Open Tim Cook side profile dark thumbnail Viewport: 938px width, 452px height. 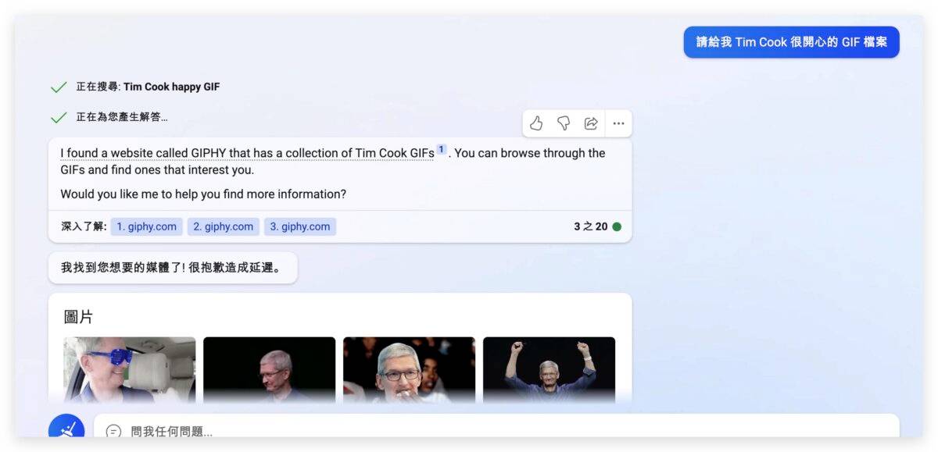pyautogui.click(x=270, y=370)
